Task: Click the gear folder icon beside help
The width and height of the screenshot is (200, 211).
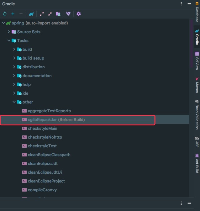Action: (x=19, y=84)
